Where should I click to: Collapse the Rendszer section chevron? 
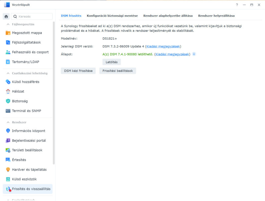[x=8, y=122]
